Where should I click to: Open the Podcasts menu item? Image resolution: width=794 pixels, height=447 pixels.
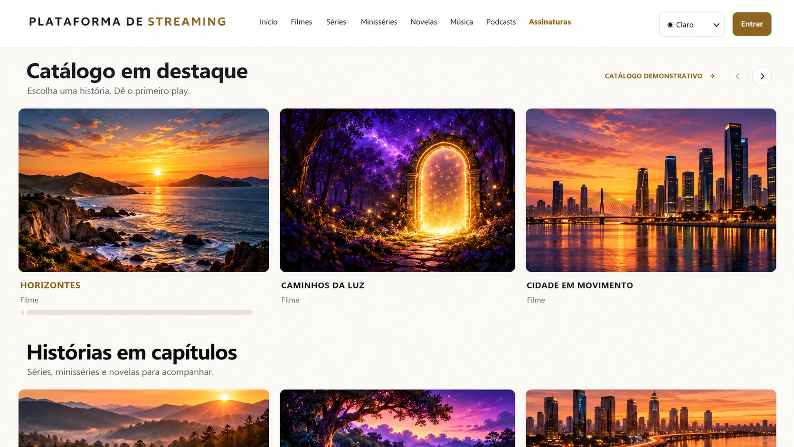501,22
